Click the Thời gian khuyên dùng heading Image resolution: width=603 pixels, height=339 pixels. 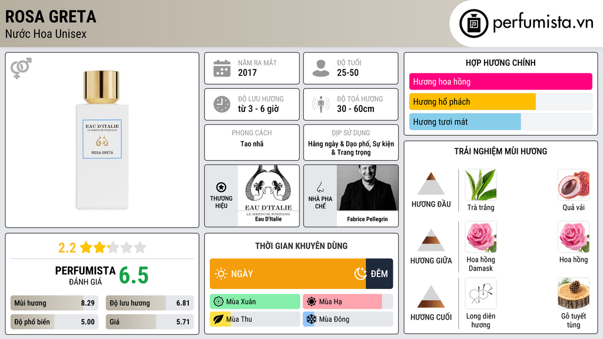(301, 245)
